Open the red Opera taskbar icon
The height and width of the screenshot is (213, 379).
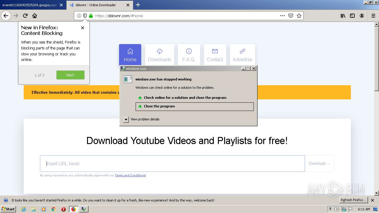tap(63, 209)
